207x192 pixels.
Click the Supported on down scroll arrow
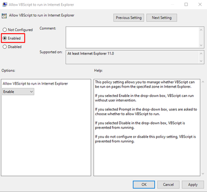[x=201, y=61]
